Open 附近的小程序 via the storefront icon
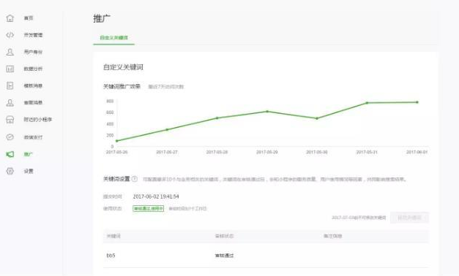Screen dimensions: 459x276 click(x=10, y=120)
